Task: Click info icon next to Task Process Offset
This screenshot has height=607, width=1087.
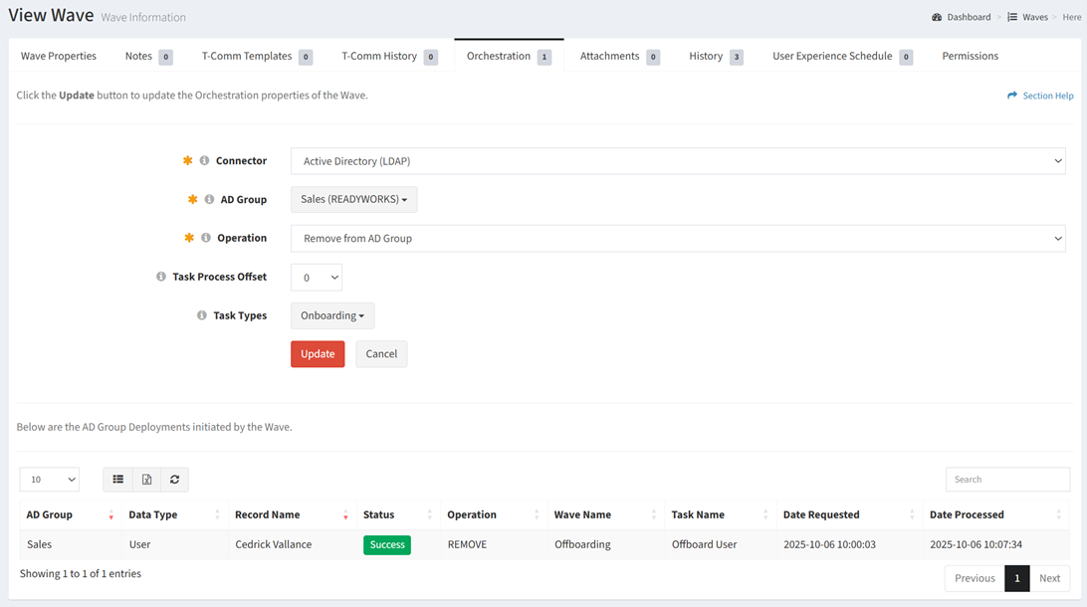Action: tap(161, 277)
